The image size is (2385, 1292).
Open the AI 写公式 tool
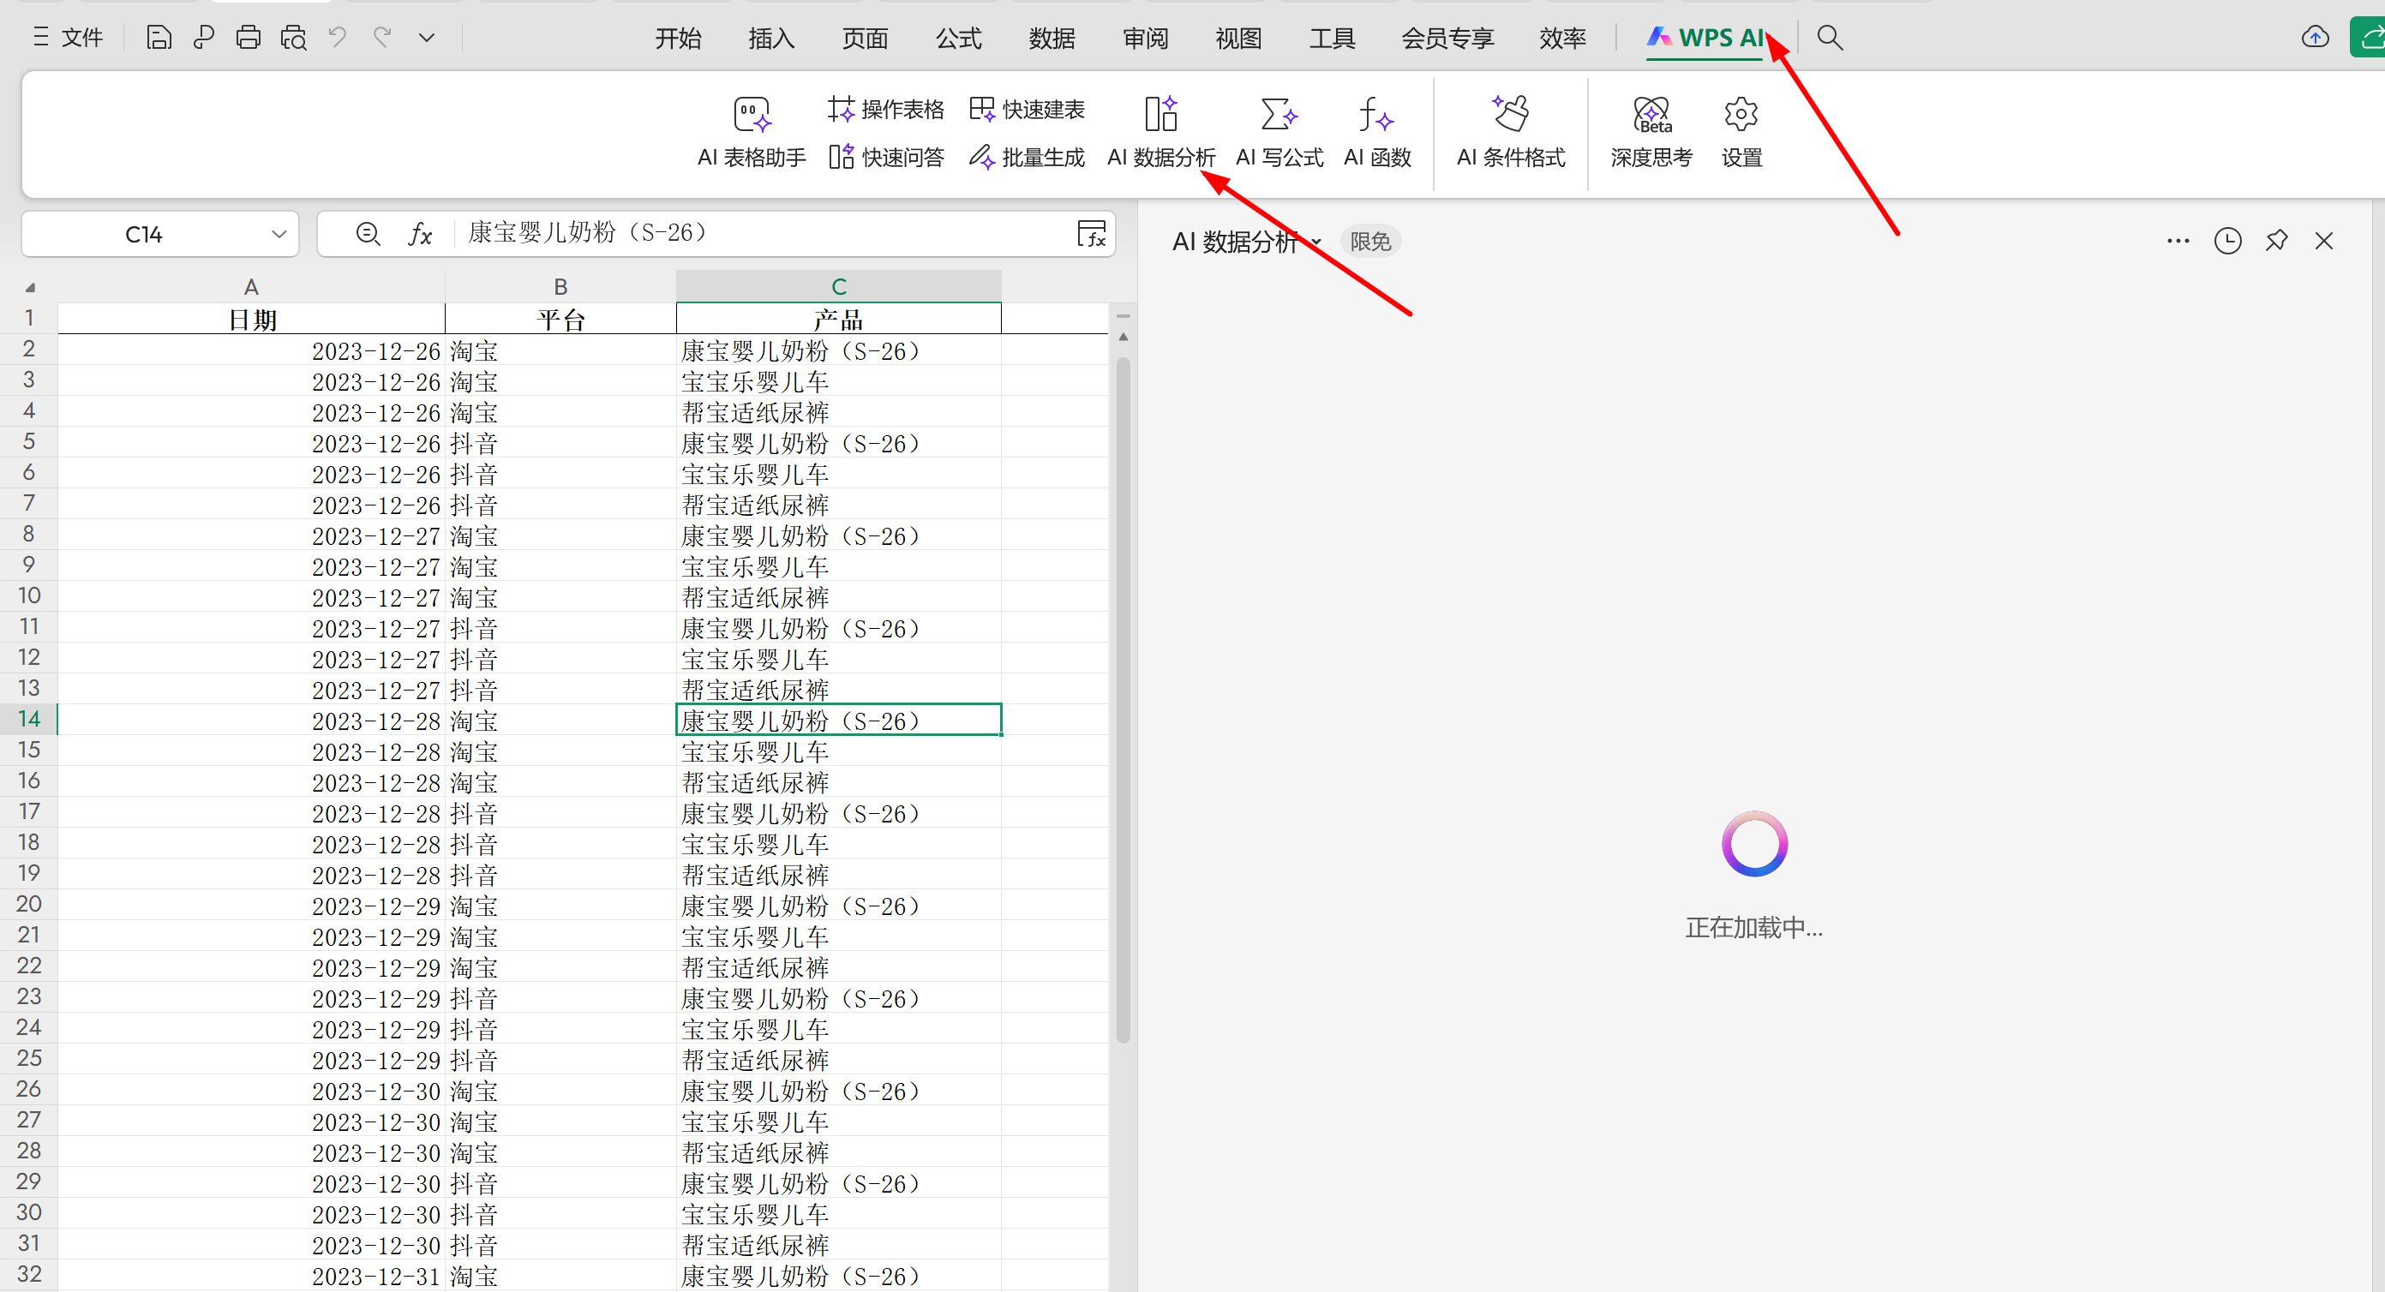pos(1279,115)
